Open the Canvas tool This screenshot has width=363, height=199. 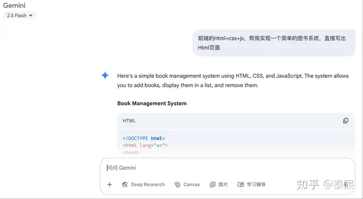point(187,184)
